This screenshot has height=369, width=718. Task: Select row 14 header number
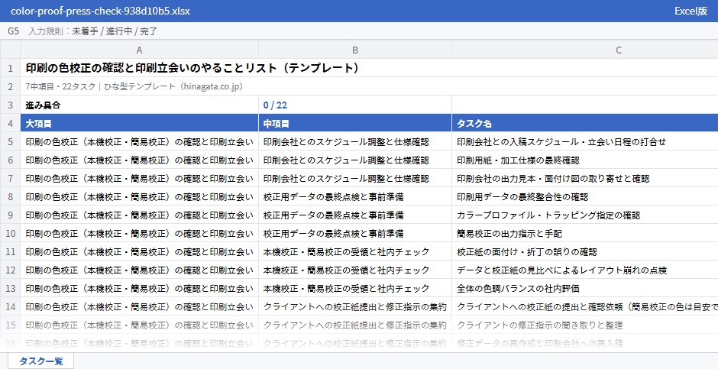pos(10,307)
